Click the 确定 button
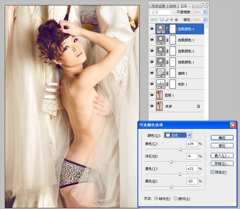 coord(222,138)
